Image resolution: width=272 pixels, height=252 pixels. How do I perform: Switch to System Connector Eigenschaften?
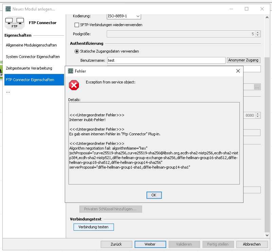(33, 57)
